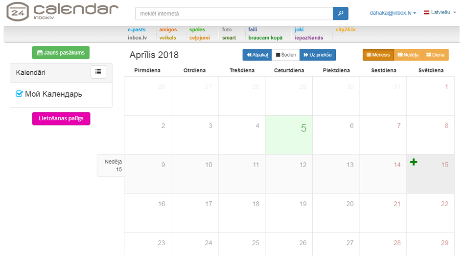The height and width of the screenshot is (256, 465).
Task: Select the April 16 day cell
Action: coord(147,213)
